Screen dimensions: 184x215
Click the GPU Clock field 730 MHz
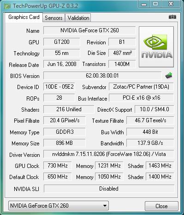pyautogui.click(x=58, y=166)
